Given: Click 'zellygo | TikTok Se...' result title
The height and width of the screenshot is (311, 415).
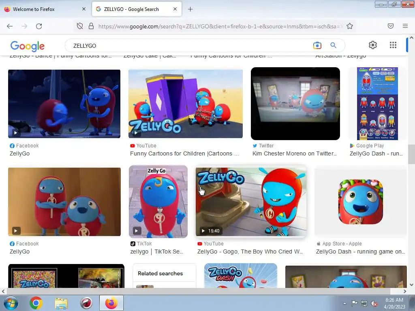Looking at the screenshot, I should coord(157,252).
